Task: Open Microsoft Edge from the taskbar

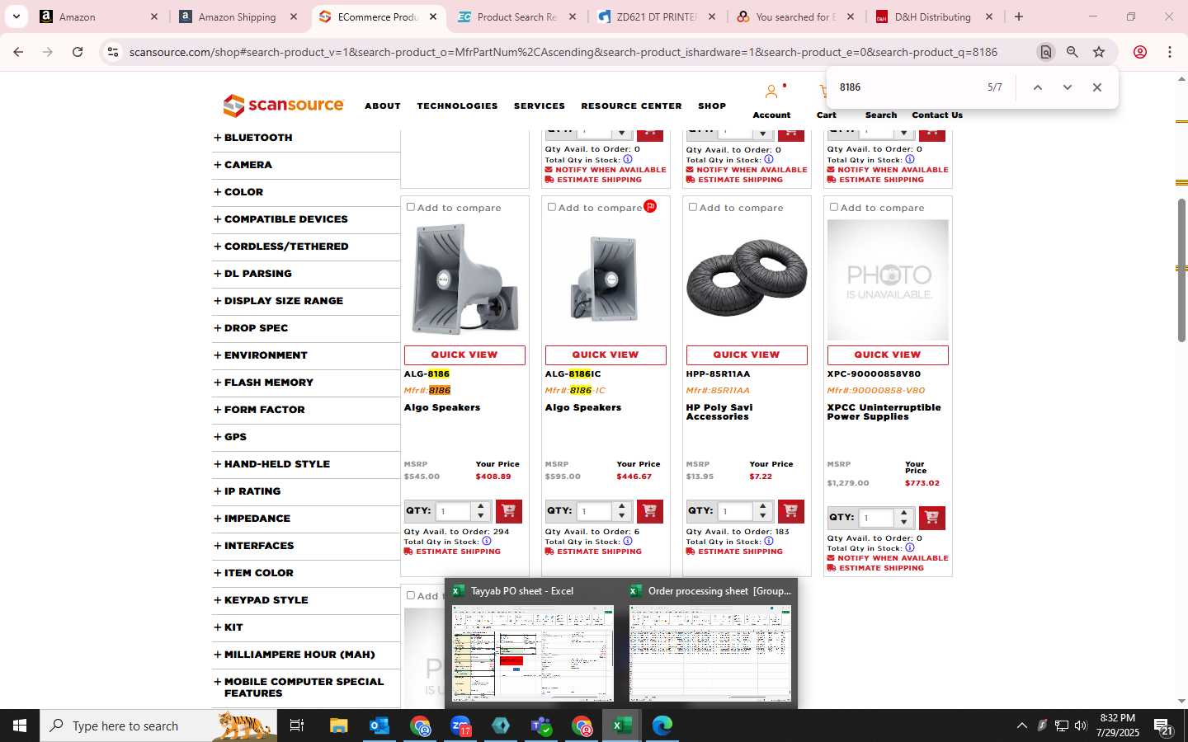Action: pos(662,726)
